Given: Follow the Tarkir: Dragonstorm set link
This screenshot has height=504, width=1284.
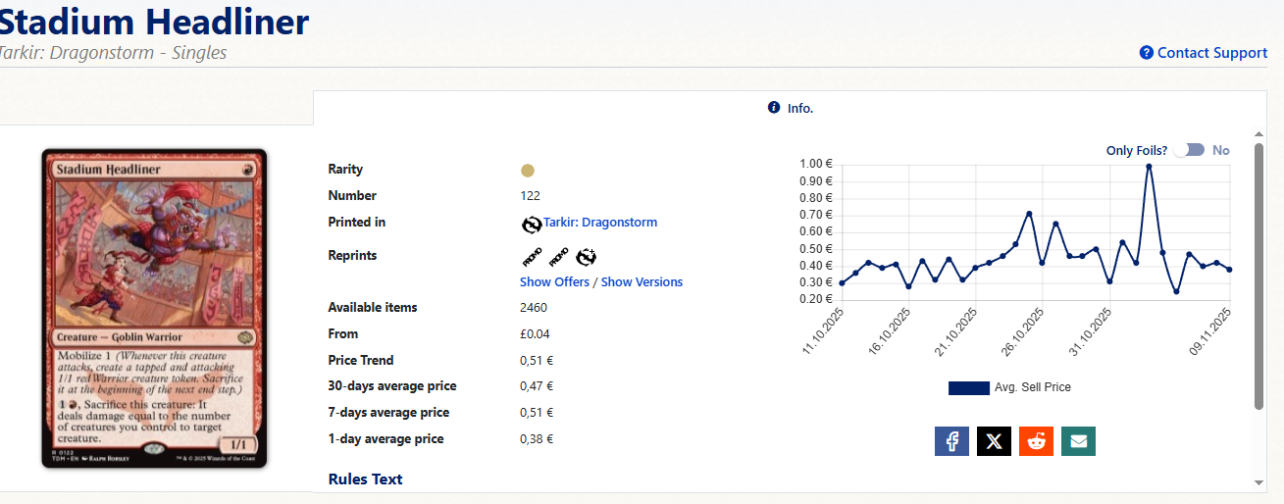Looking at the screenshot, I should pos(600,223).
